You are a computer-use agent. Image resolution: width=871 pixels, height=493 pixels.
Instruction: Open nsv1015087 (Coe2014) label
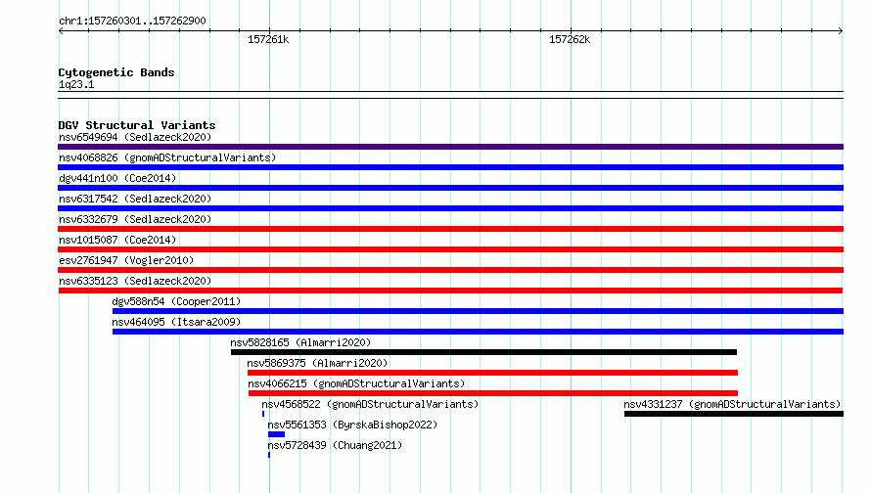tap(117, 240)
